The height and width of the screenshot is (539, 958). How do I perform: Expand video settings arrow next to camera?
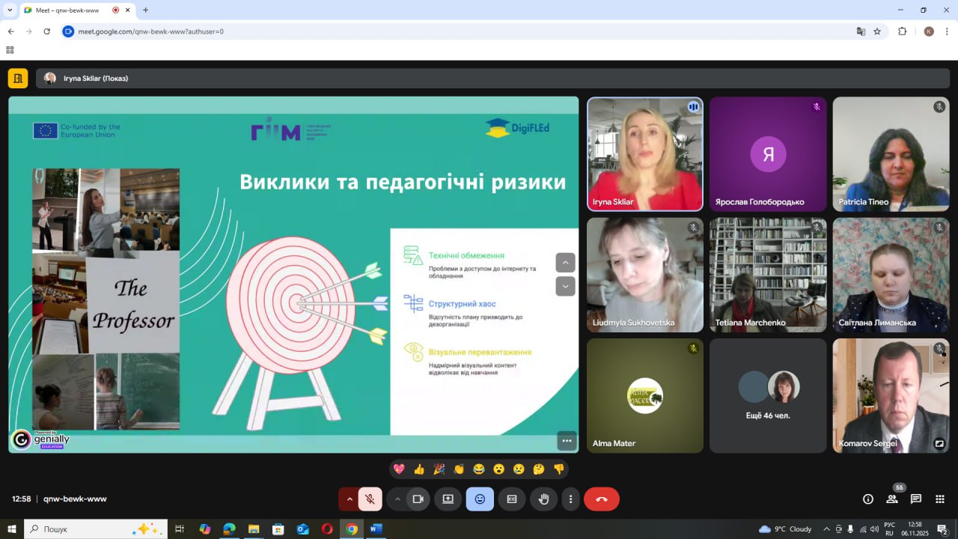[397, 499]
